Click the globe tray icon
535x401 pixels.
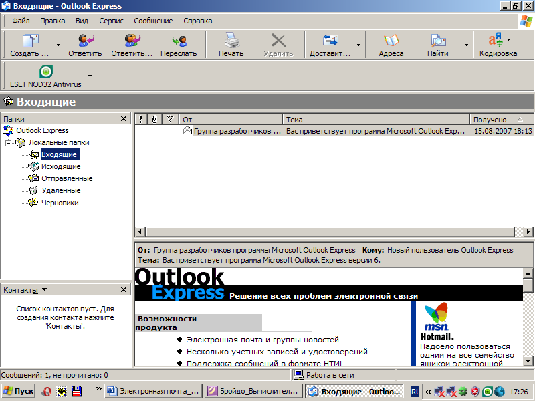tap(499, 392)
